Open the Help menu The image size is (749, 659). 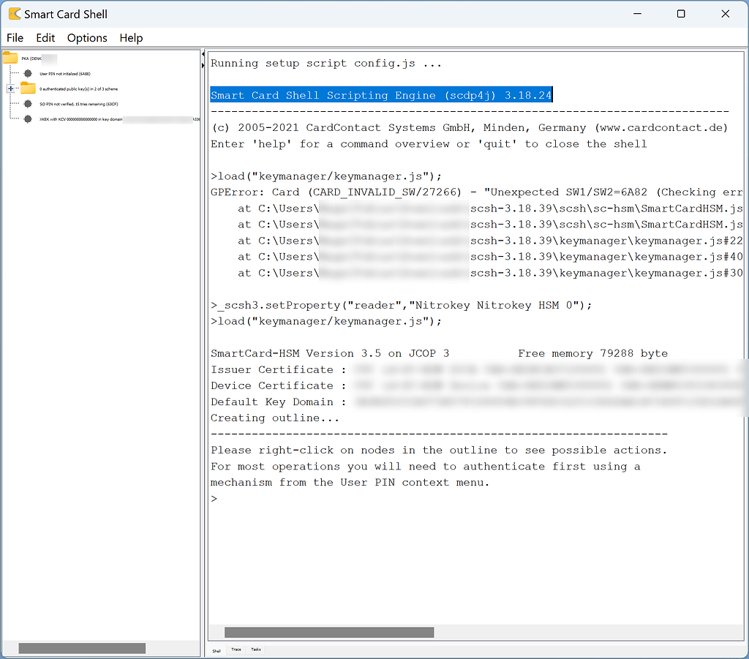coord(131,37)
